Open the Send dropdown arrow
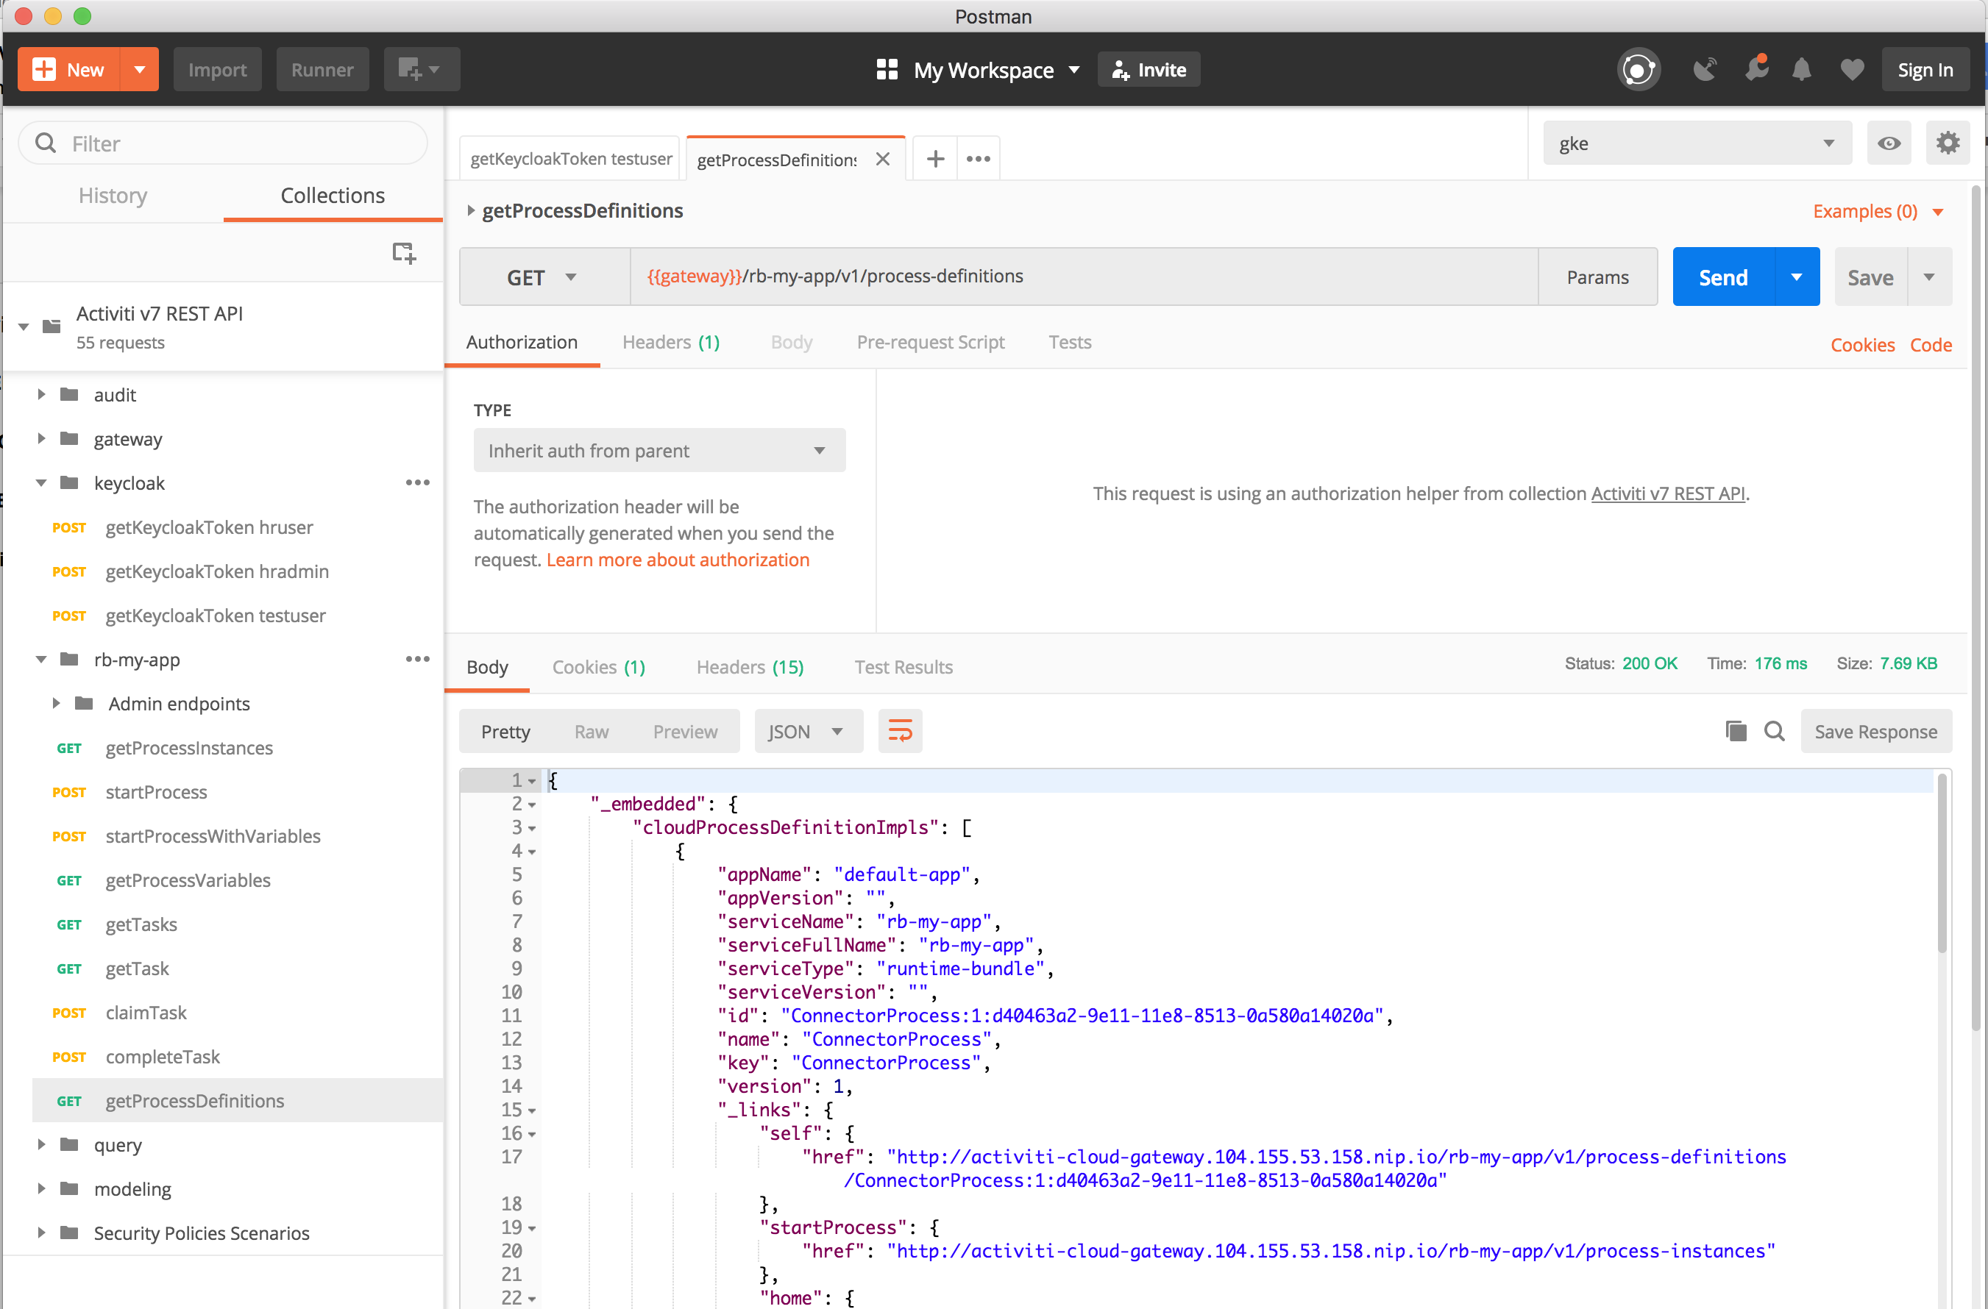Image resolution: width=1988 pixels, height=1309 pixels. [1797, 277]
